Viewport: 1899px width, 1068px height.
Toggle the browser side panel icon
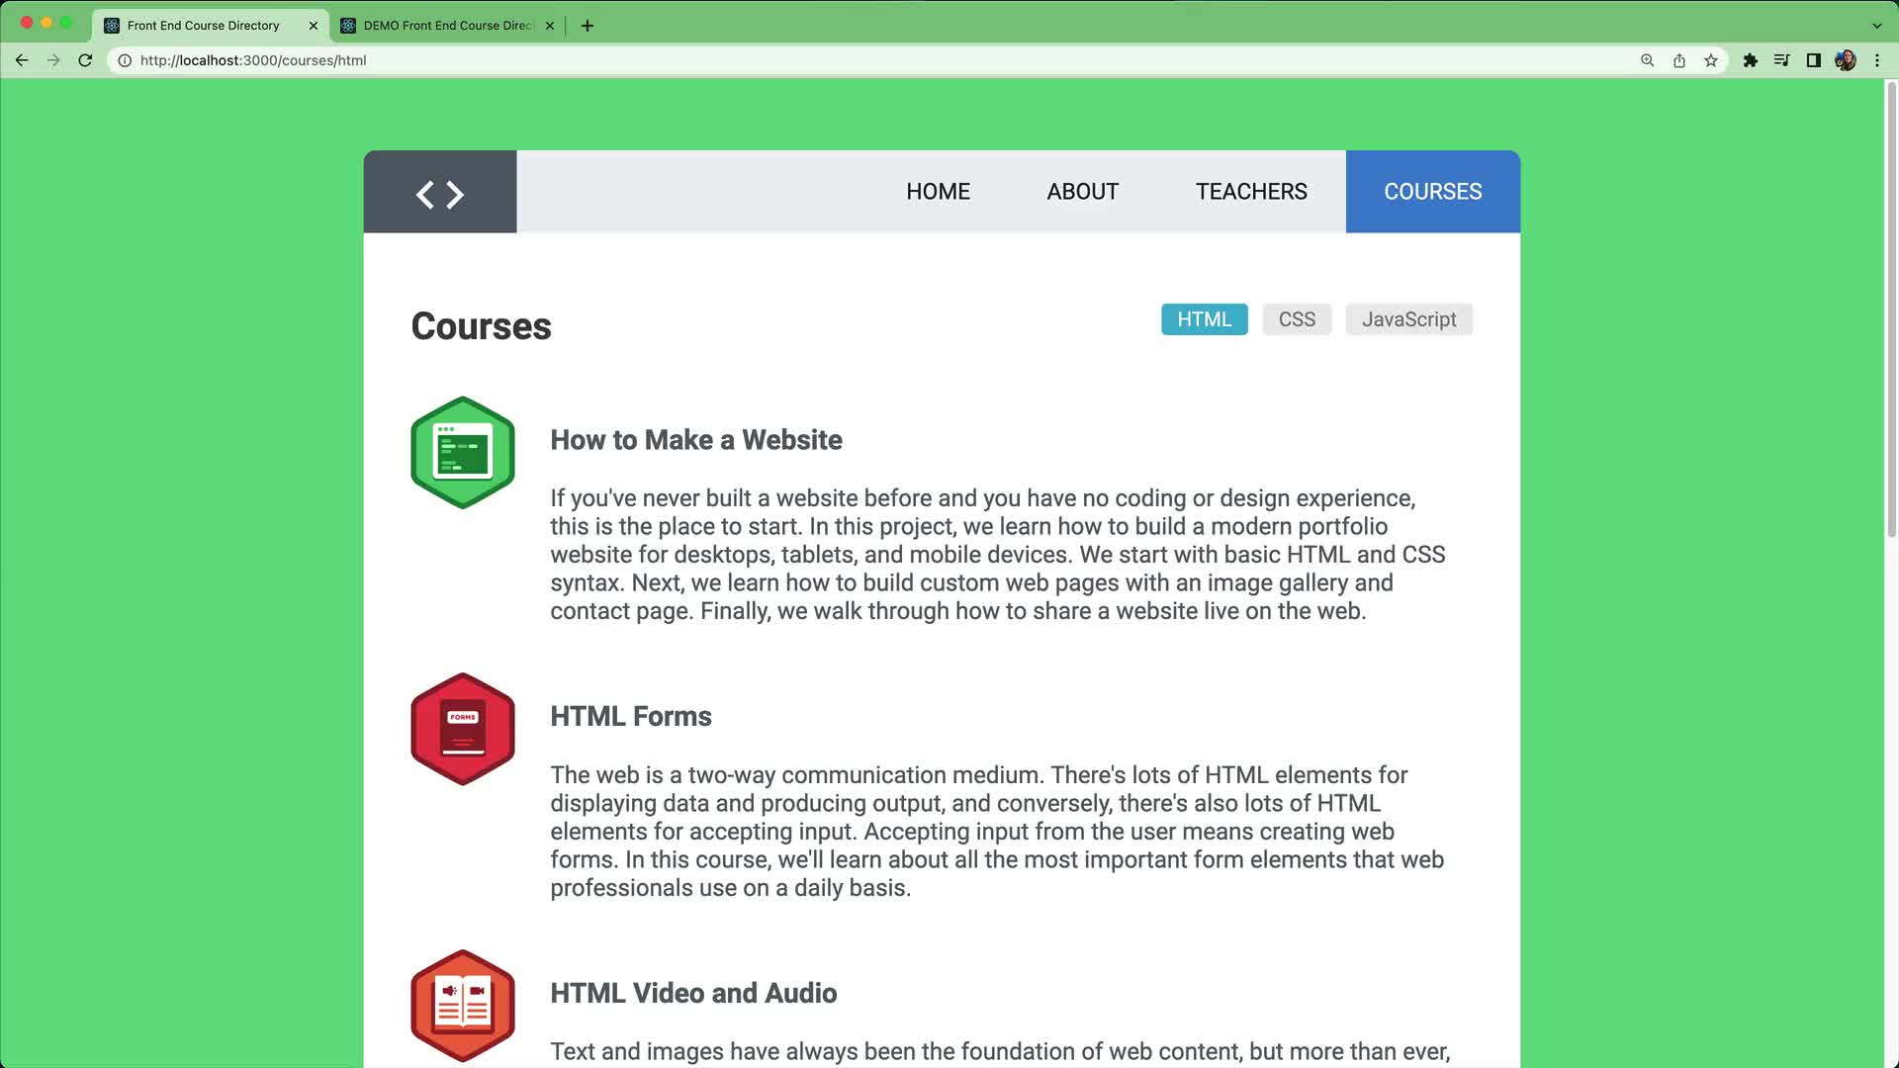click(x=1813, y=60)
